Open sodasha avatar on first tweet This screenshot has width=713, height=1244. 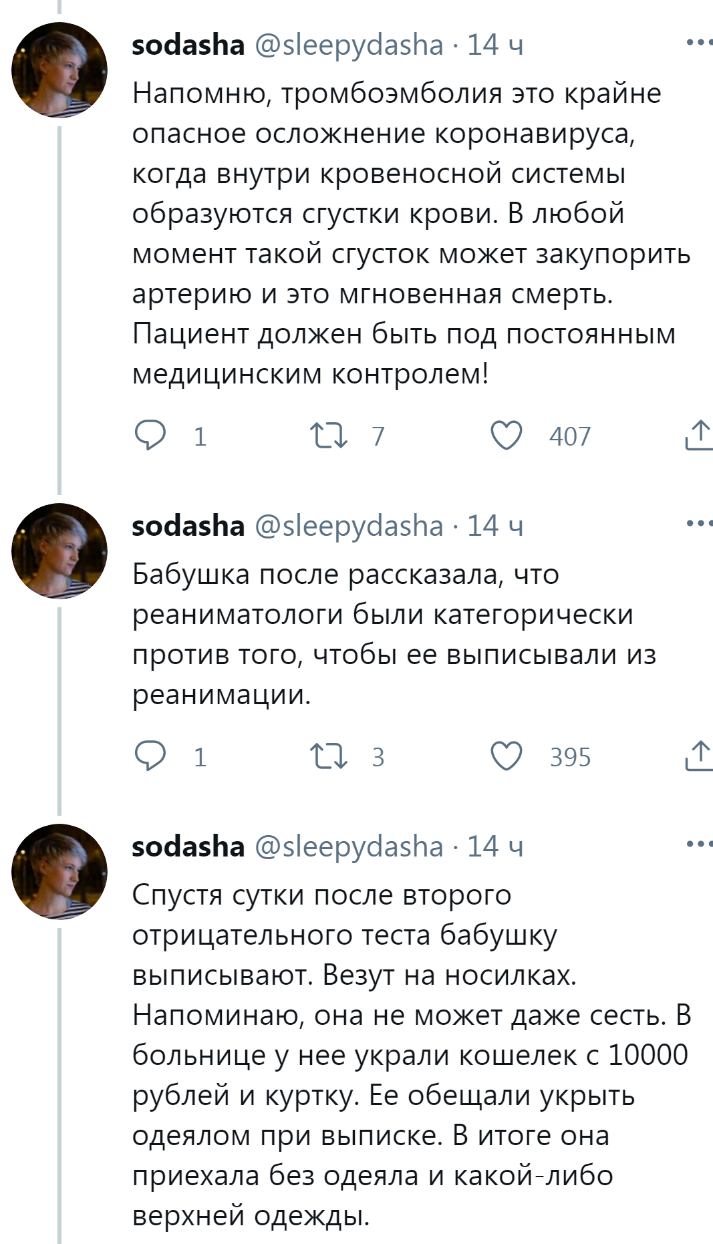click(x=59, y=70)
